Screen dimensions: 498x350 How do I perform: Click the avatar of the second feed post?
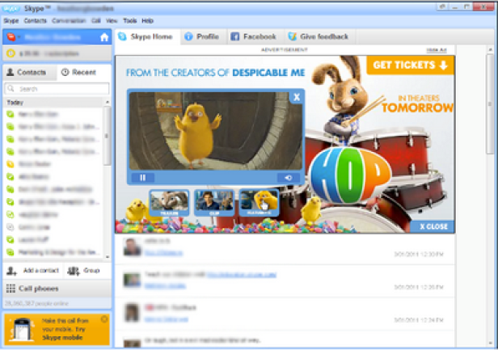pos(132,280)
